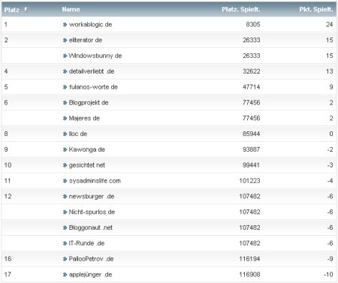
Task: Open the sysadminslife com link
Action: [95, 181]
